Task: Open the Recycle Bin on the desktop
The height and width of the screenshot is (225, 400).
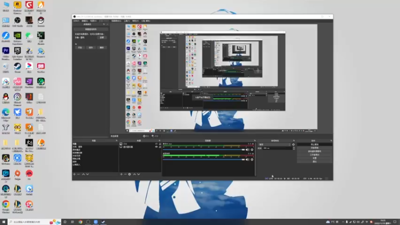Action: (5, 68)
